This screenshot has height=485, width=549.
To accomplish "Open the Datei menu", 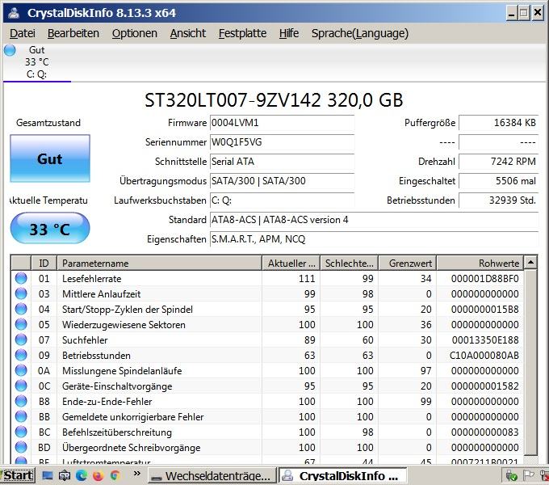I will [23, 33].
